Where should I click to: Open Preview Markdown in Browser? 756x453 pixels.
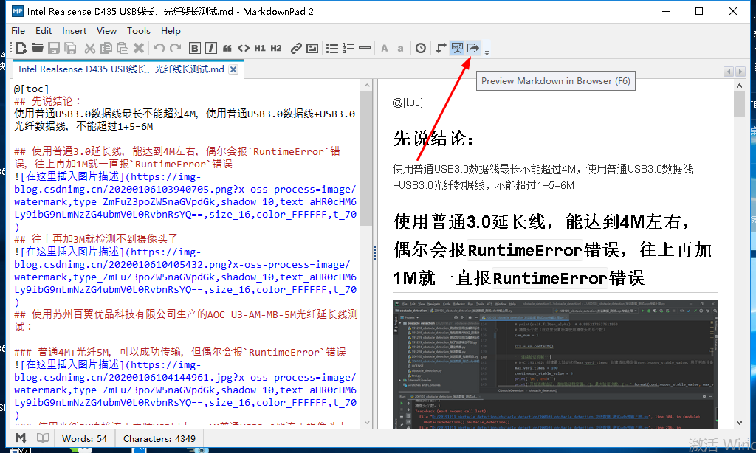coord(457,48)
